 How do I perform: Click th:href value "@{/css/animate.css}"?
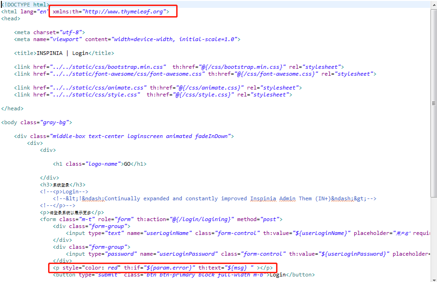pos(209,88)
